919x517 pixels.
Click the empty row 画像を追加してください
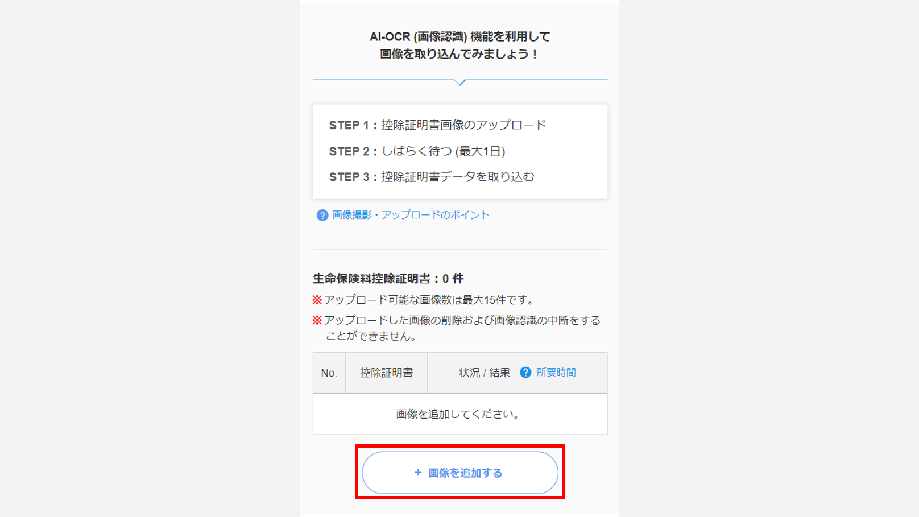pyautogui.click(x=460, y=414)
